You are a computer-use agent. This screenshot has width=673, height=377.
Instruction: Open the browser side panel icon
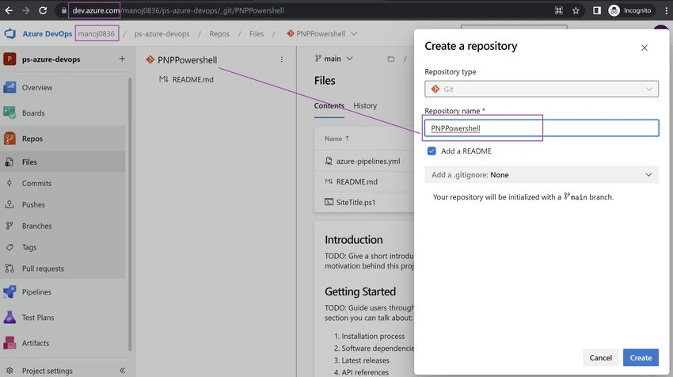point(597,10)
